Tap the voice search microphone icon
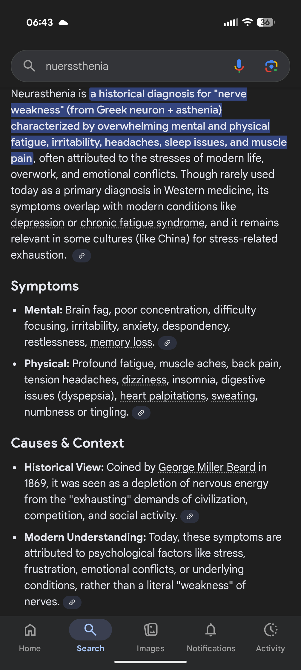301x670 pixels. pyautogui.click(x=239, y=66)
